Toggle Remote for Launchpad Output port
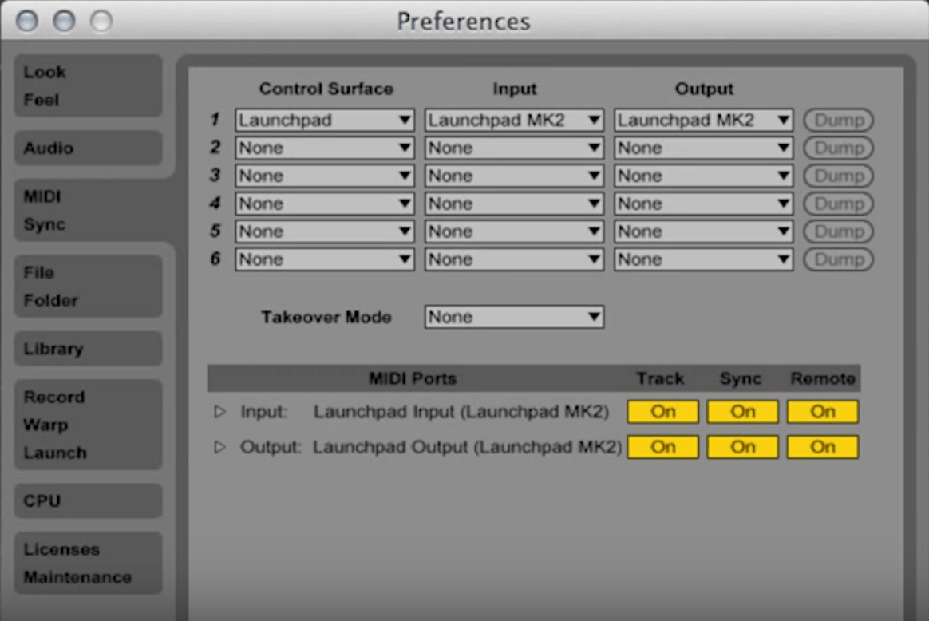This screenshot has height=621, width=929. point(822,447)
